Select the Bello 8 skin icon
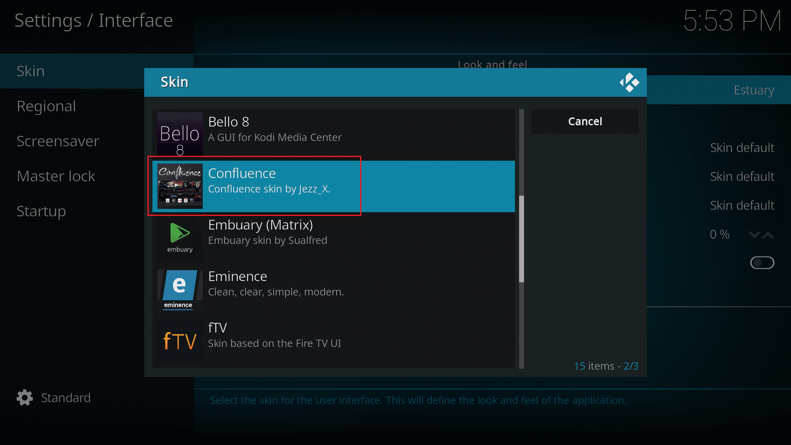The height and width of the screenshot is (445, 791). (x=179, y=133)
